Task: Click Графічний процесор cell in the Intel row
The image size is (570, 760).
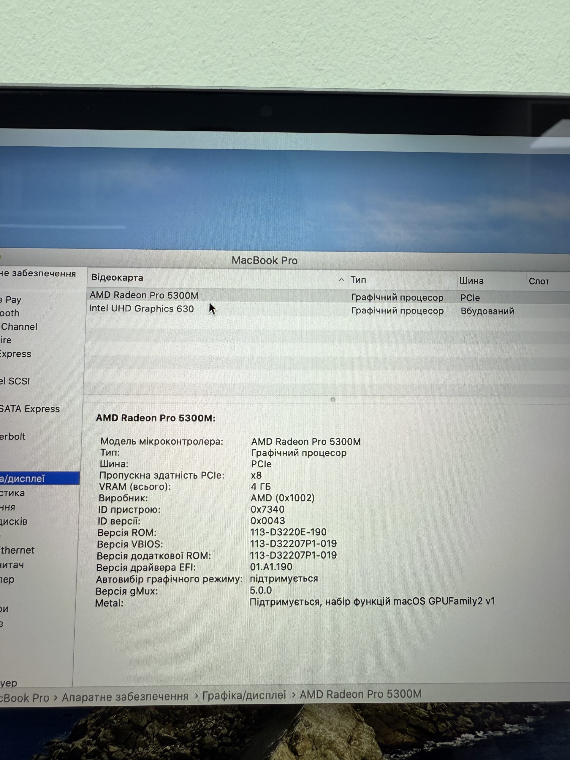Action: click(397, 311)
